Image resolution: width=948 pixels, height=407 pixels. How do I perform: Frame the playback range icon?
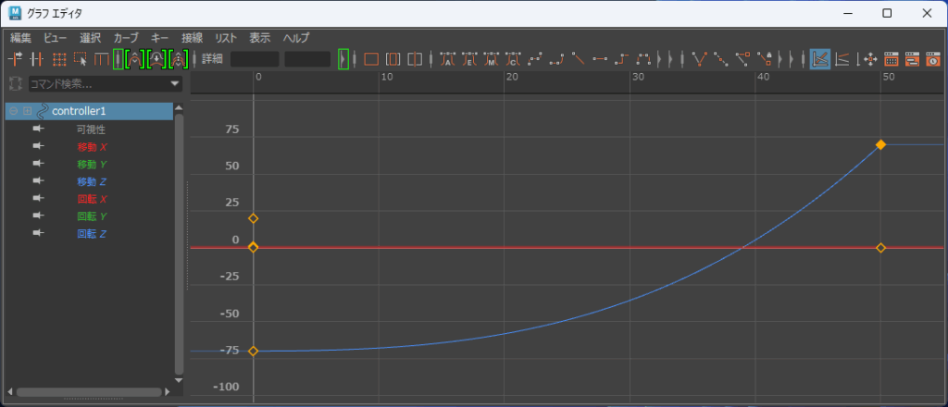pos(393,59)
